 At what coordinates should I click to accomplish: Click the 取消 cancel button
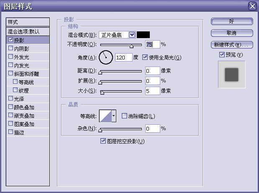coord(231,33)
